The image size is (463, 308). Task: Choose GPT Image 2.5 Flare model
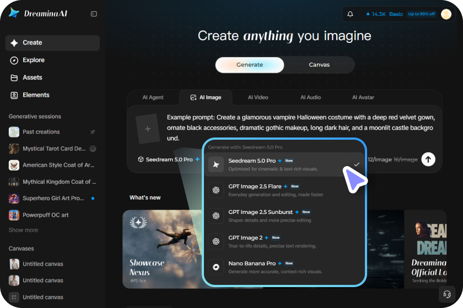[x=284, y=190]
